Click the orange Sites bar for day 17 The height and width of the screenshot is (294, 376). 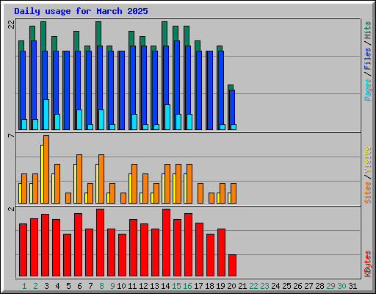point(200,193)
